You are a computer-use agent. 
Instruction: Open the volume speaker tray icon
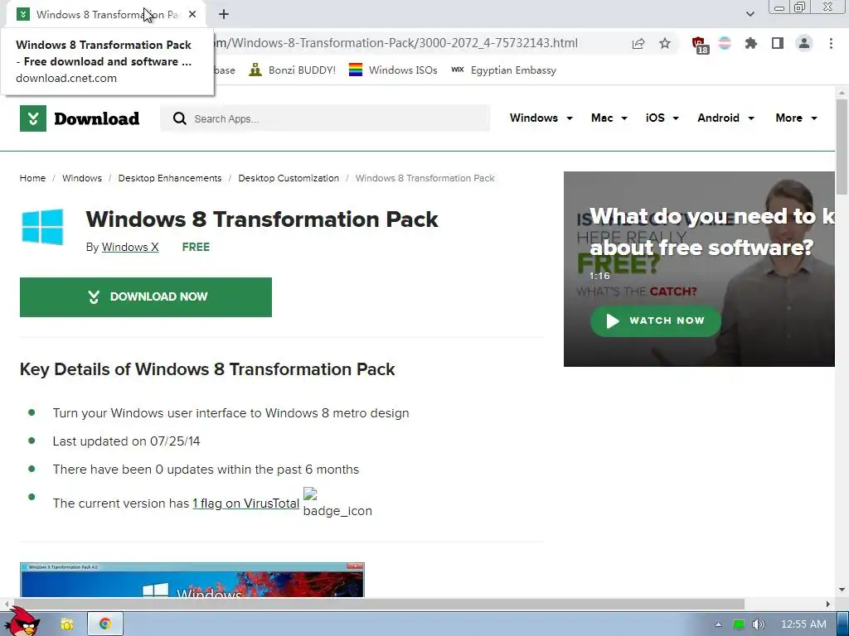(x=759, y=624)
